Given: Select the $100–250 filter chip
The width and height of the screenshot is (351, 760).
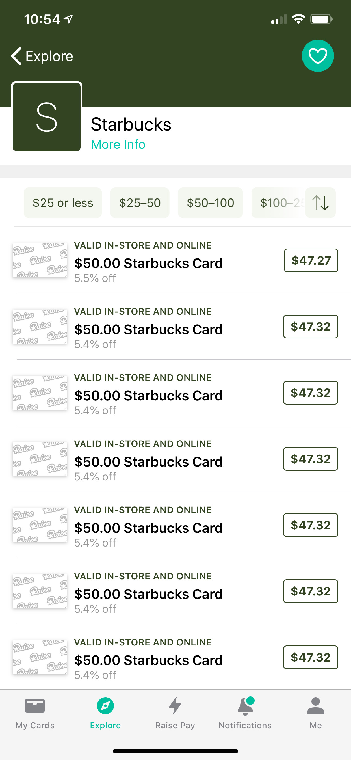Looking at the screenshot, I should click(x=278, y=203).
